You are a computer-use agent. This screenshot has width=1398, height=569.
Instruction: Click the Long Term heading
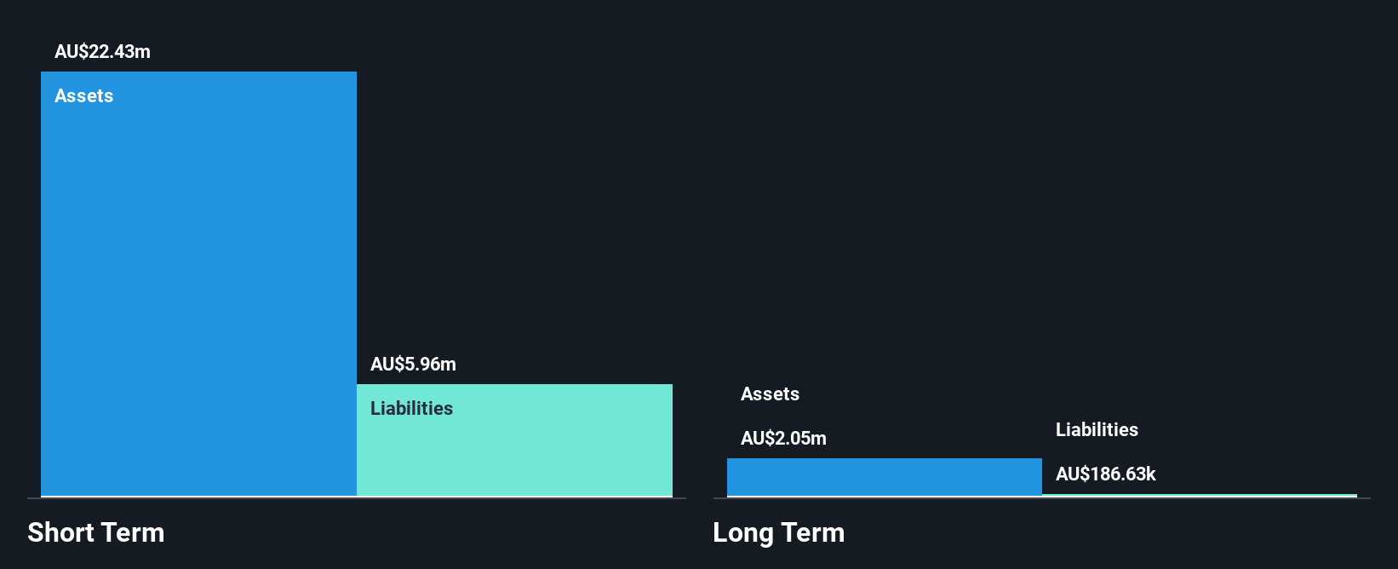(778, 533)
